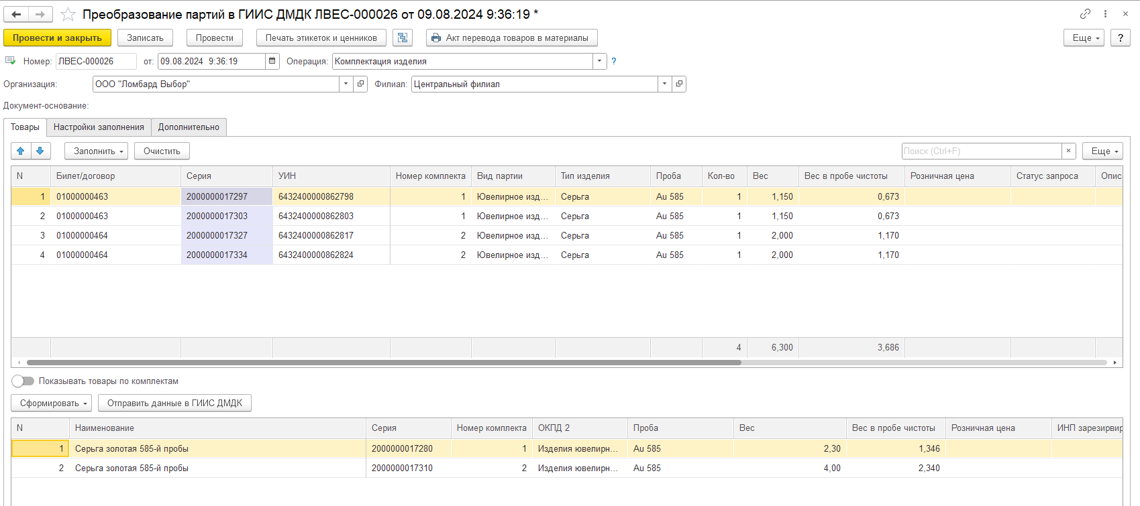1140x506 pixels.
Task: Click the help question mark button
Action: 1121,38
